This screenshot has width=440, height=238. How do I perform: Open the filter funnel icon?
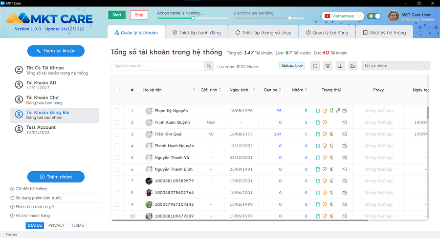click(328, 66)
